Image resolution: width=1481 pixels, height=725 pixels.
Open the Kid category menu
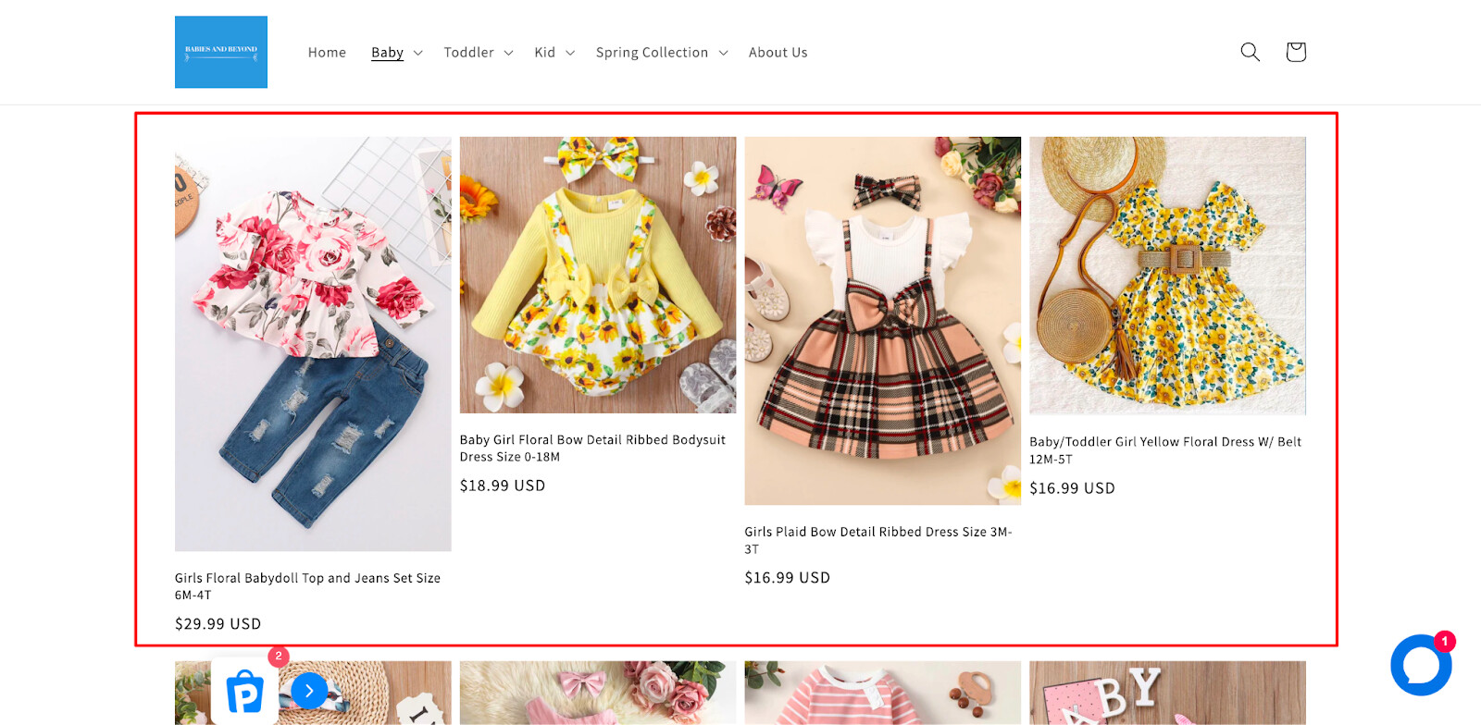click(x=544, y=53)
